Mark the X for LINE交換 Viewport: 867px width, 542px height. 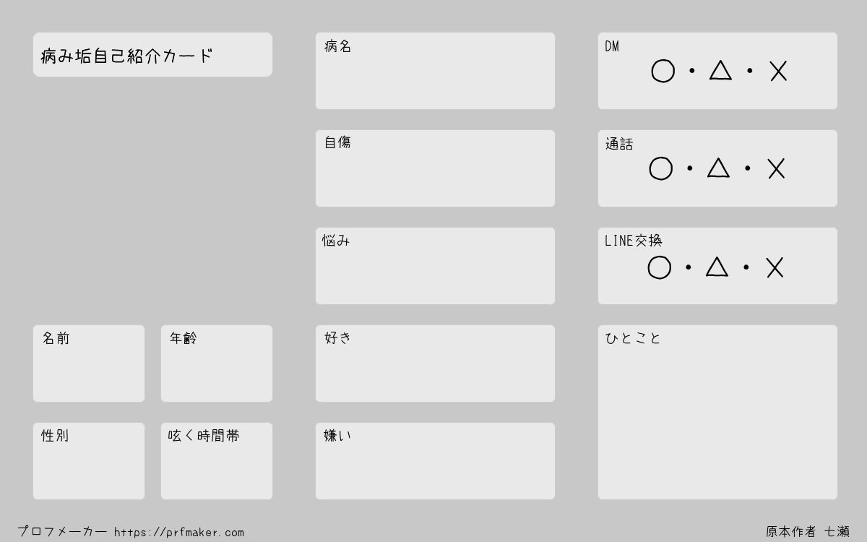775,268
